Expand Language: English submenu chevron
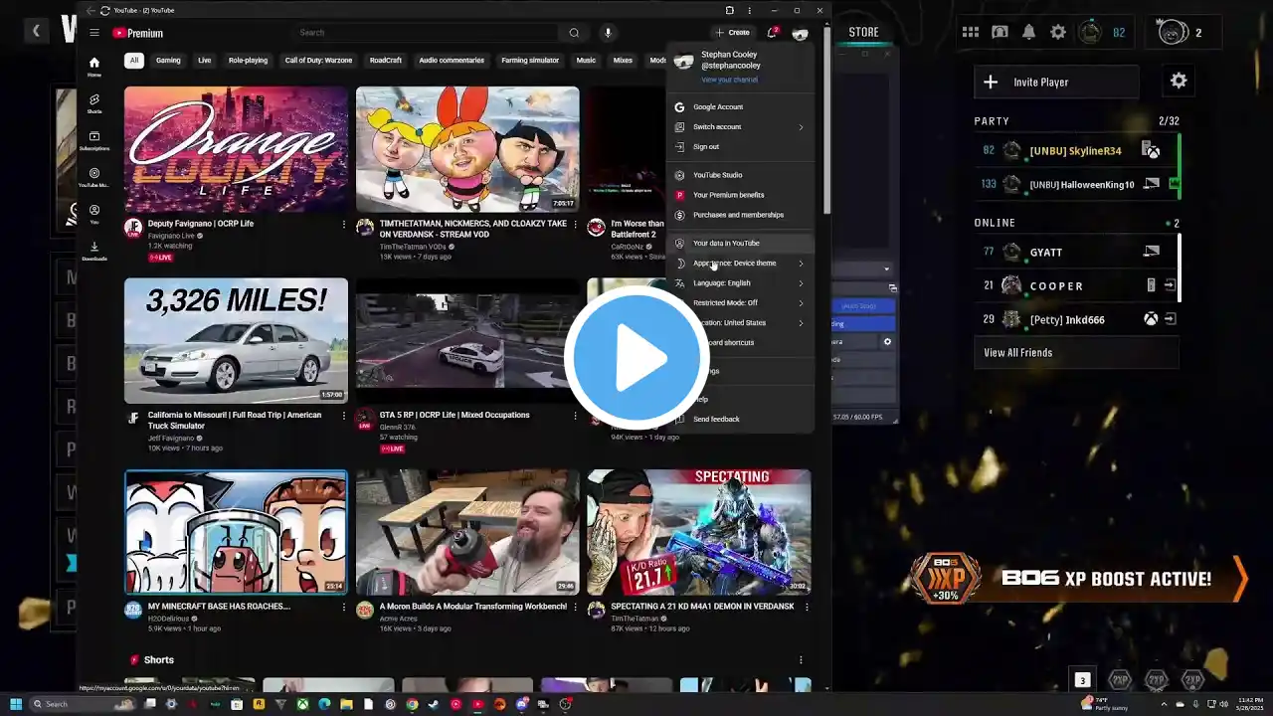Viewport: 1273px width, 716px height. 801,283
